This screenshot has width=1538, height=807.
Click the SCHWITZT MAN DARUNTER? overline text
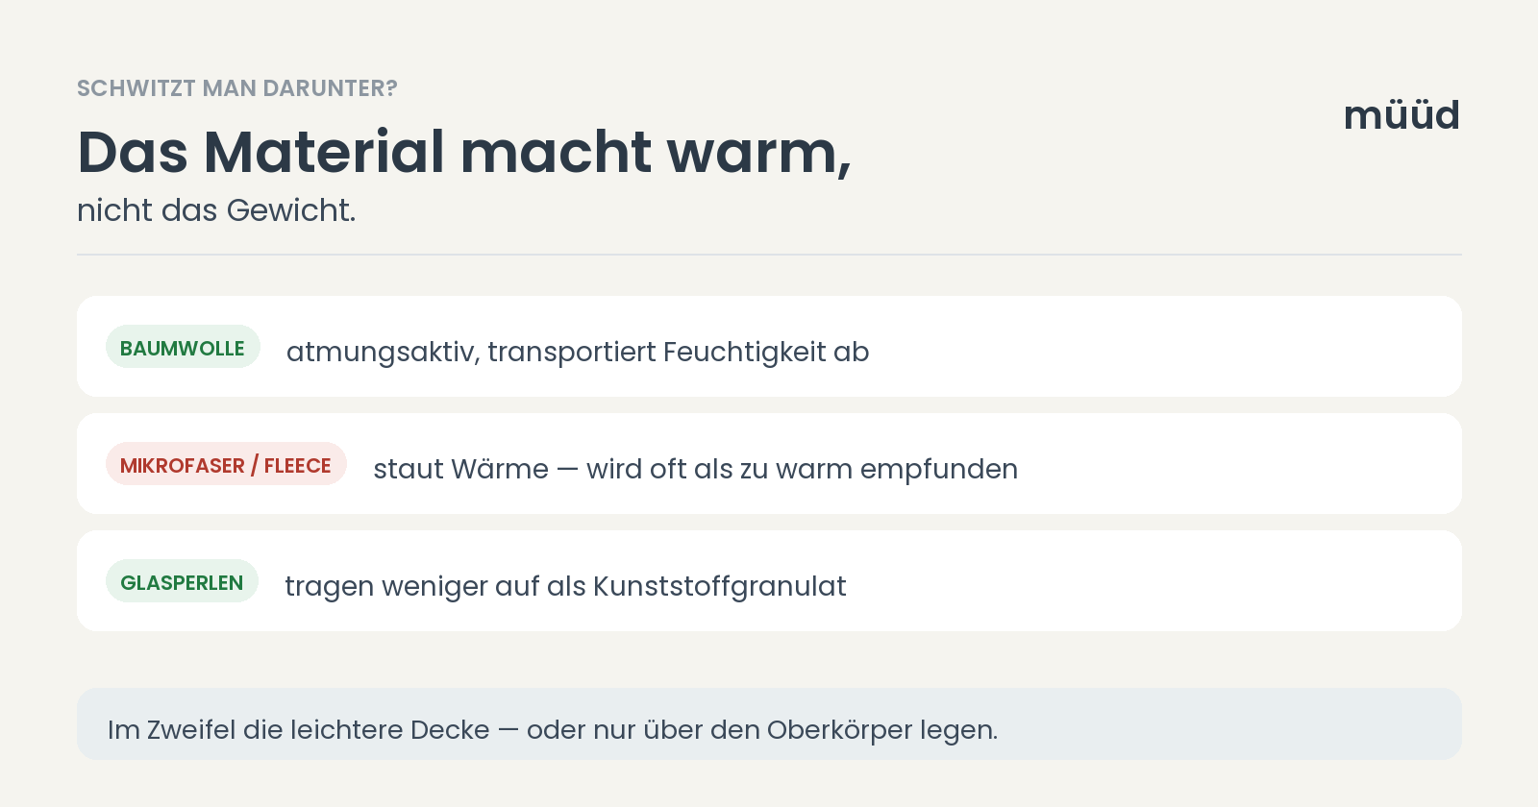237,88
